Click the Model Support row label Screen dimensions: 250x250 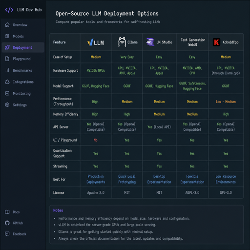pyautogui.click(x=63, y=86)
